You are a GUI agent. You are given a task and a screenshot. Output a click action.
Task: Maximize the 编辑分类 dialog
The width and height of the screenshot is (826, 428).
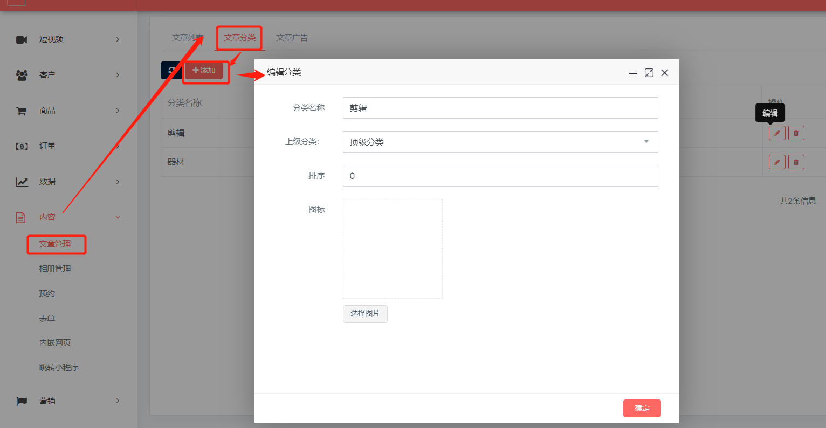coord(649,73)
